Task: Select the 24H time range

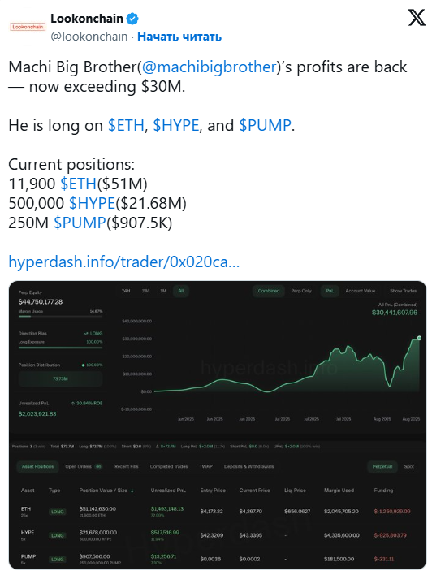Action: pos(126,291)
